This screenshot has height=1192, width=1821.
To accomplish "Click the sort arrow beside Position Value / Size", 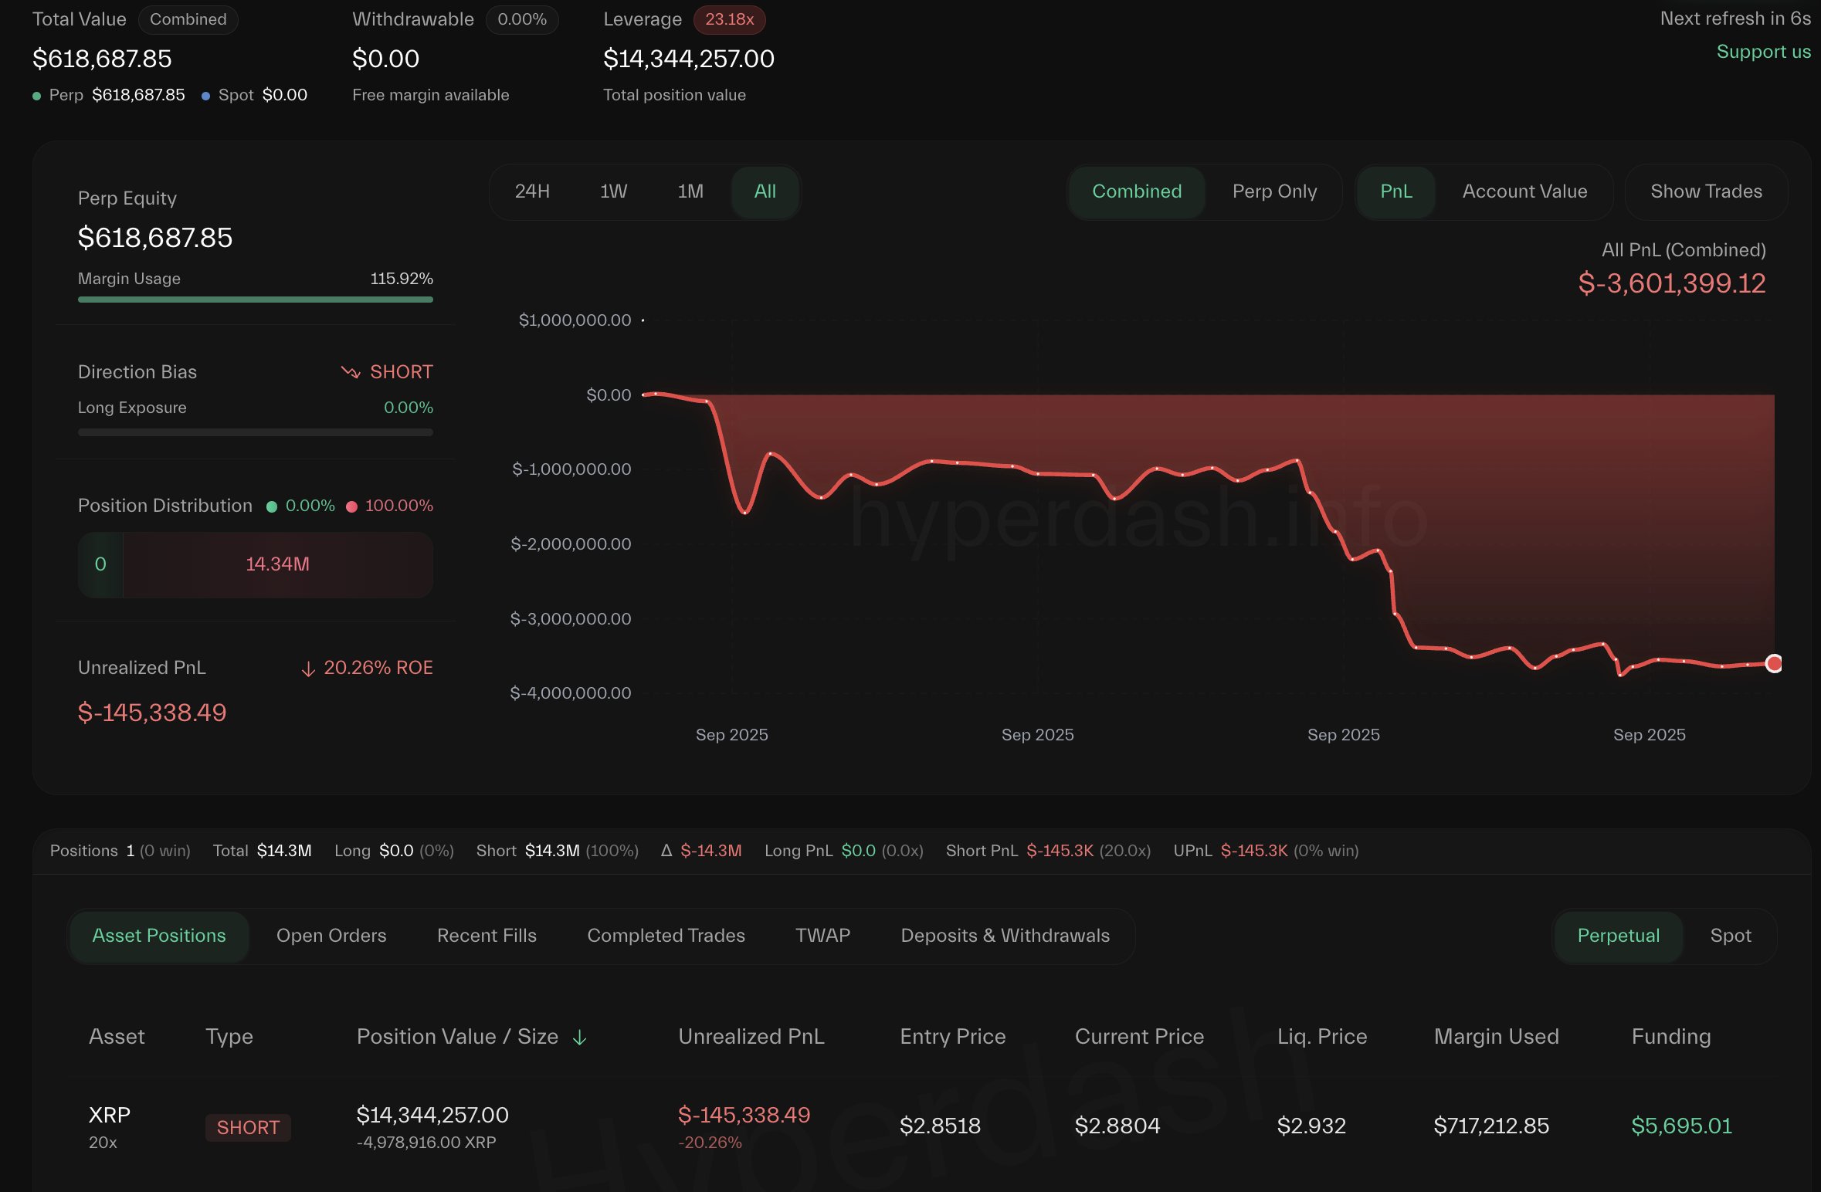I will 579,1038.
